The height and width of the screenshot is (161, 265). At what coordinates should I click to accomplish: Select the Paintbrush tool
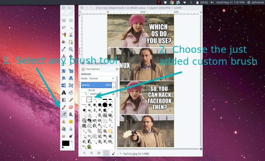coord(64,107)
